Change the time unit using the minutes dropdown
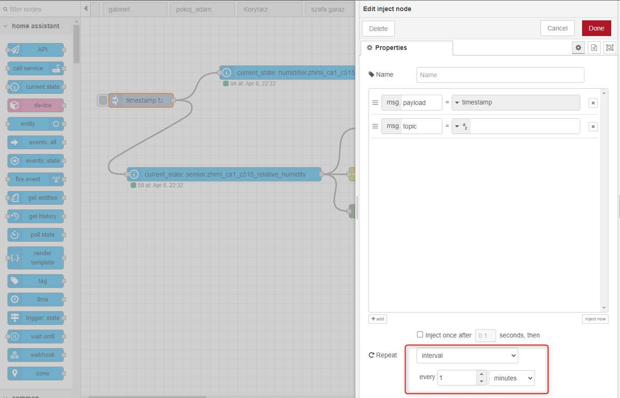 click(x=511, y=378)
